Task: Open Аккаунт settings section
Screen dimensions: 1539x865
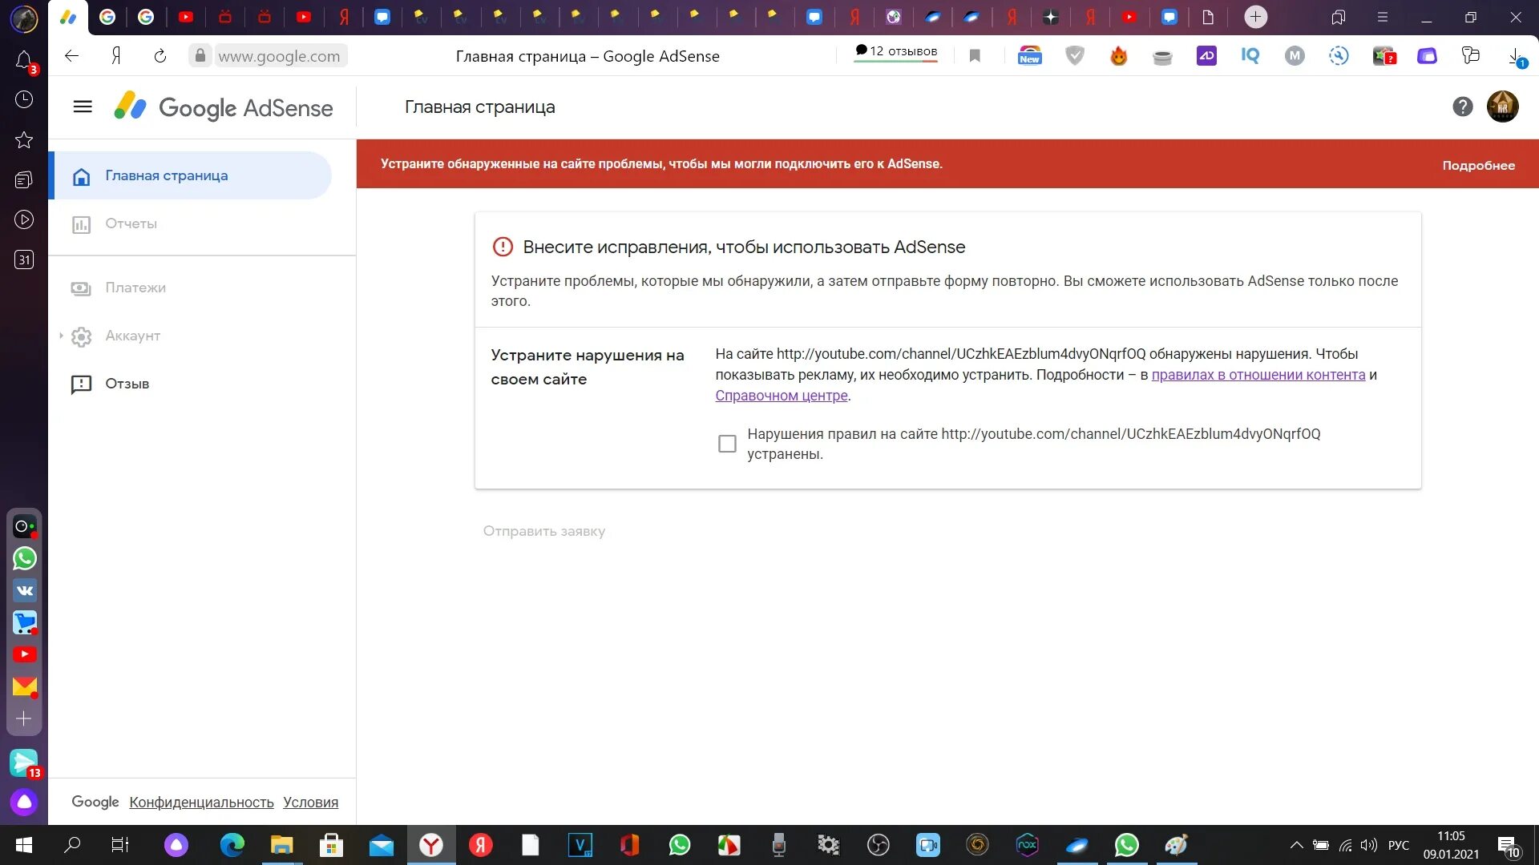Action: [133, 336]
